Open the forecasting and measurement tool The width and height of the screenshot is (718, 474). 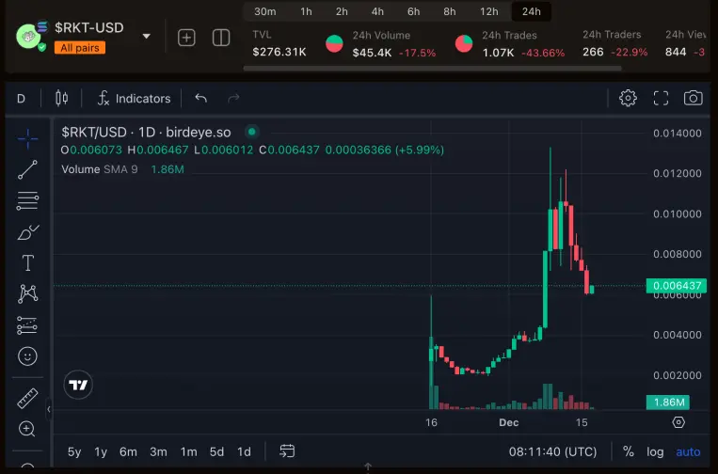tap(27, 325)
